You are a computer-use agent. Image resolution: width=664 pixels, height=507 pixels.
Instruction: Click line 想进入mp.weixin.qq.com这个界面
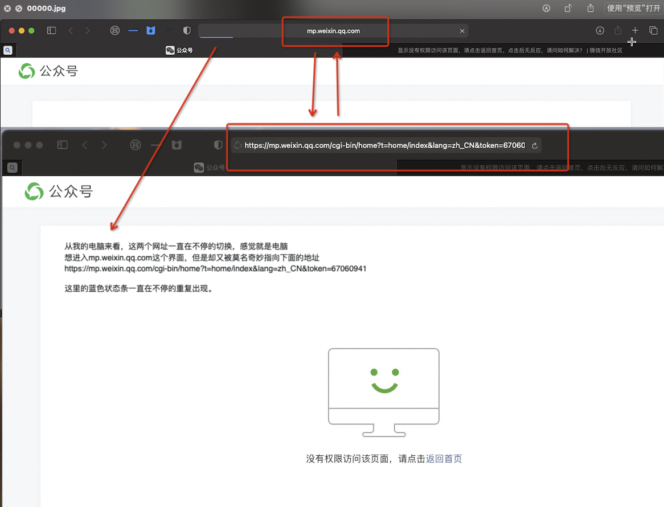tap(192, 257)
